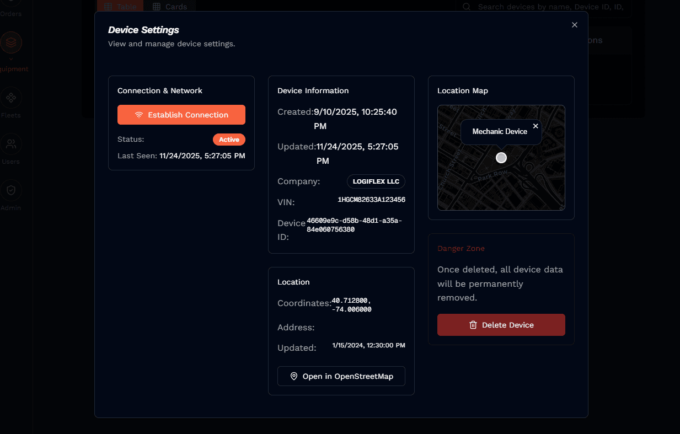Screen dimensions: 680x434
Task: Switch to the Cards view tab
Action: coord(170,7)
